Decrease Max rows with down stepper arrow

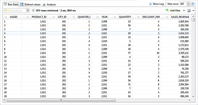(188, 5)
